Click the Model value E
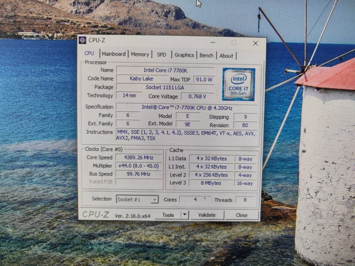Image resolution: width=355 pixels, height=266 pixels. pyautogui.click(x=188, y=116)
